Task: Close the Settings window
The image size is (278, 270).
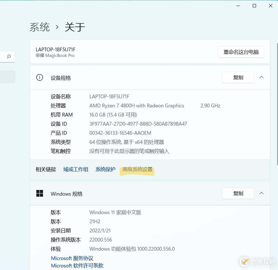Action: click(270, 6)
